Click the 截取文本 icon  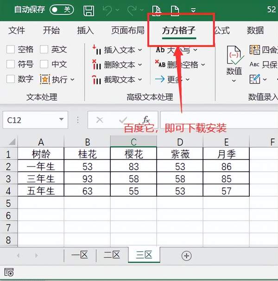coord(97,80)
